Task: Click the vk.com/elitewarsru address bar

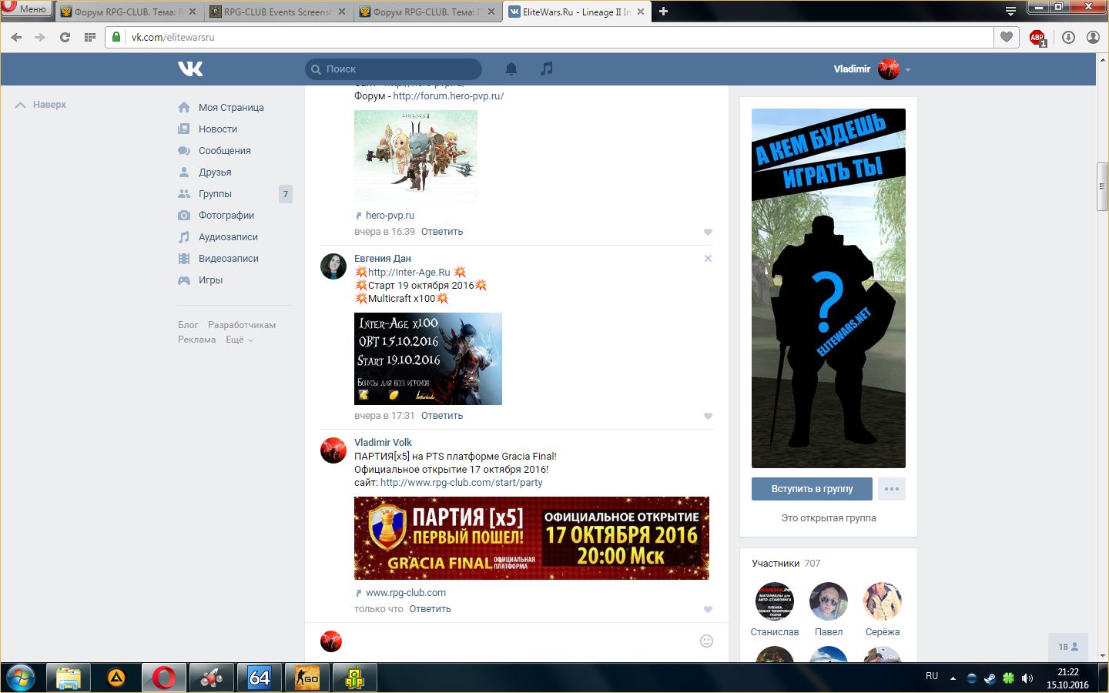Action: [549, 37]
